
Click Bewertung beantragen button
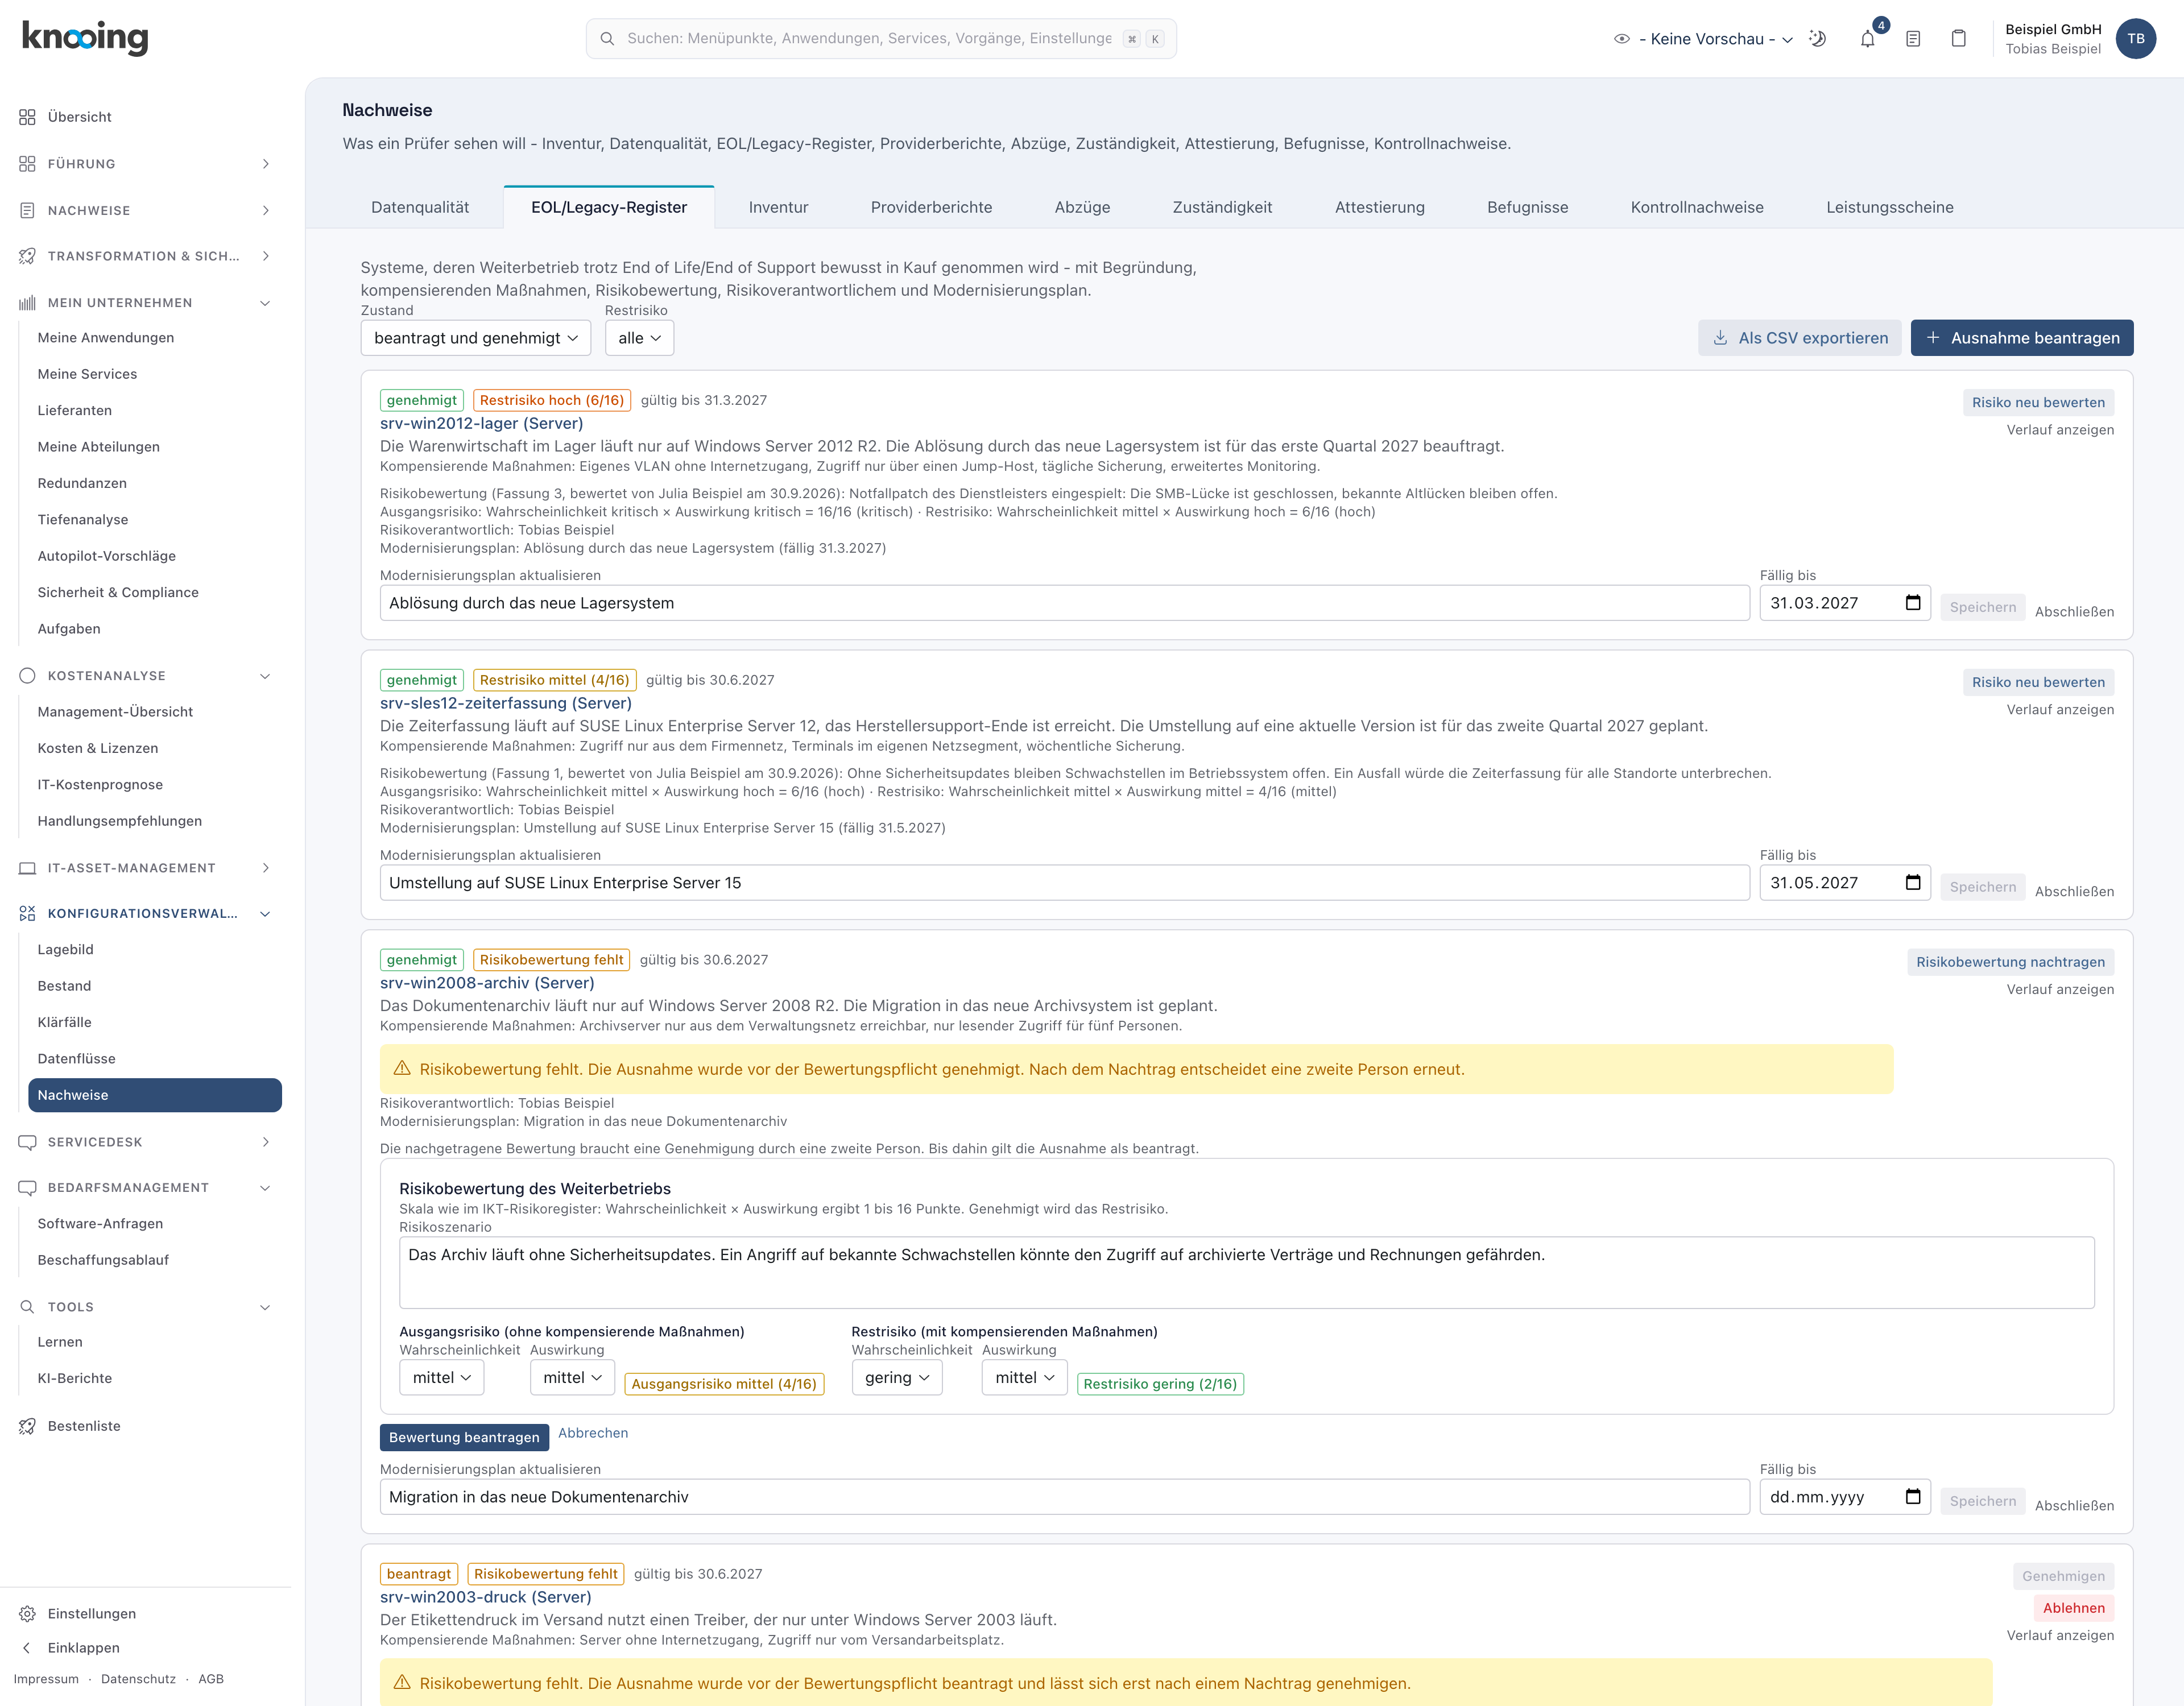[464, 1437]
